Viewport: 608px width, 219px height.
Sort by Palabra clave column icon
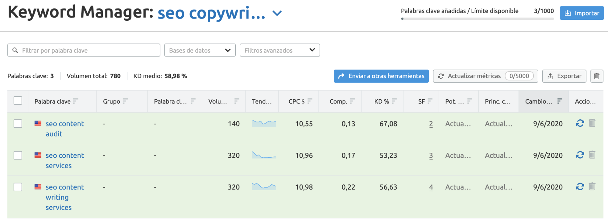tap(75, 101)
